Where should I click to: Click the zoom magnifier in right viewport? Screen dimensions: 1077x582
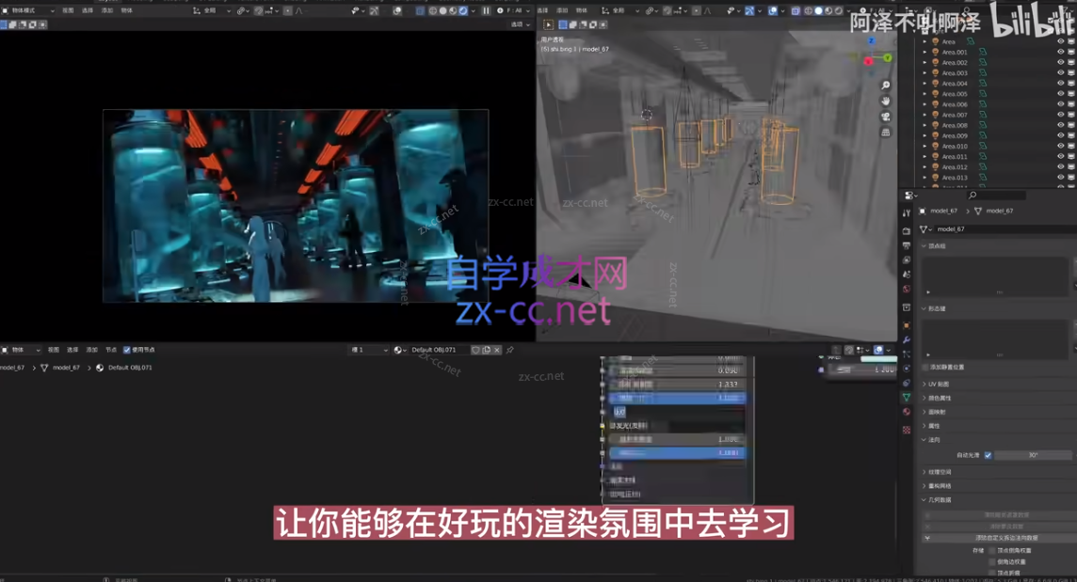pos(886,86)
